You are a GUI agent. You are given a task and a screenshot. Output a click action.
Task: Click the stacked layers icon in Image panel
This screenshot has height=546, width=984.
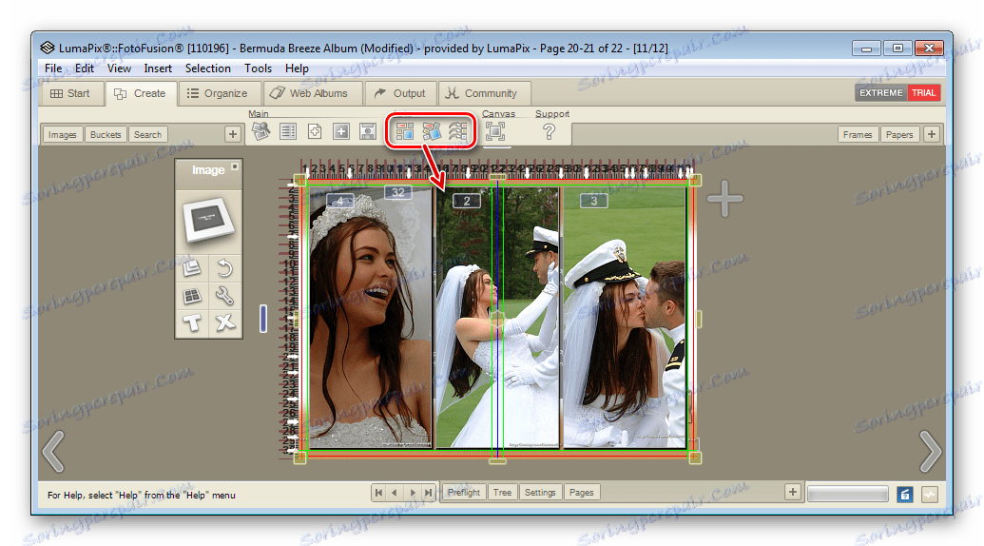(x=193, y=269)
